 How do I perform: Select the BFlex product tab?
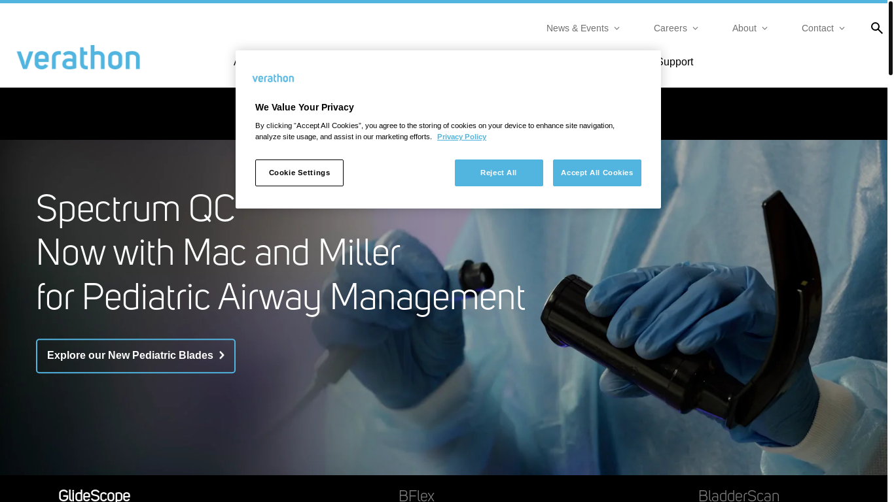click(416, 495)
